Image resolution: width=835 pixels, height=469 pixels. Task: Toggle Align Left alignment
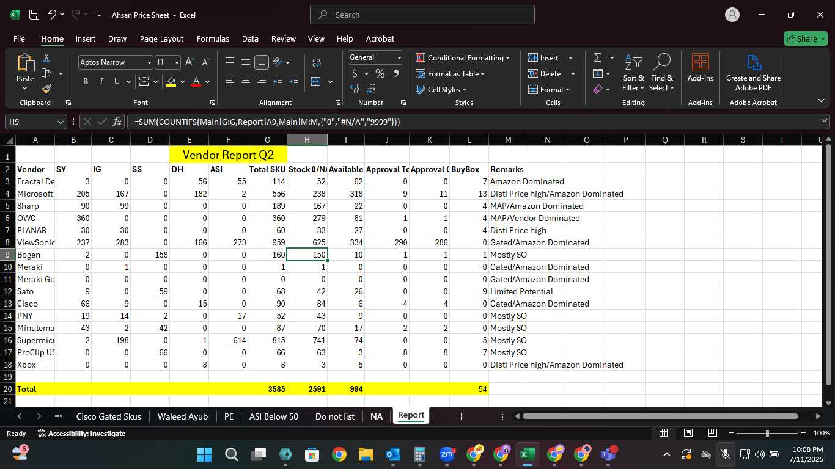229,81
